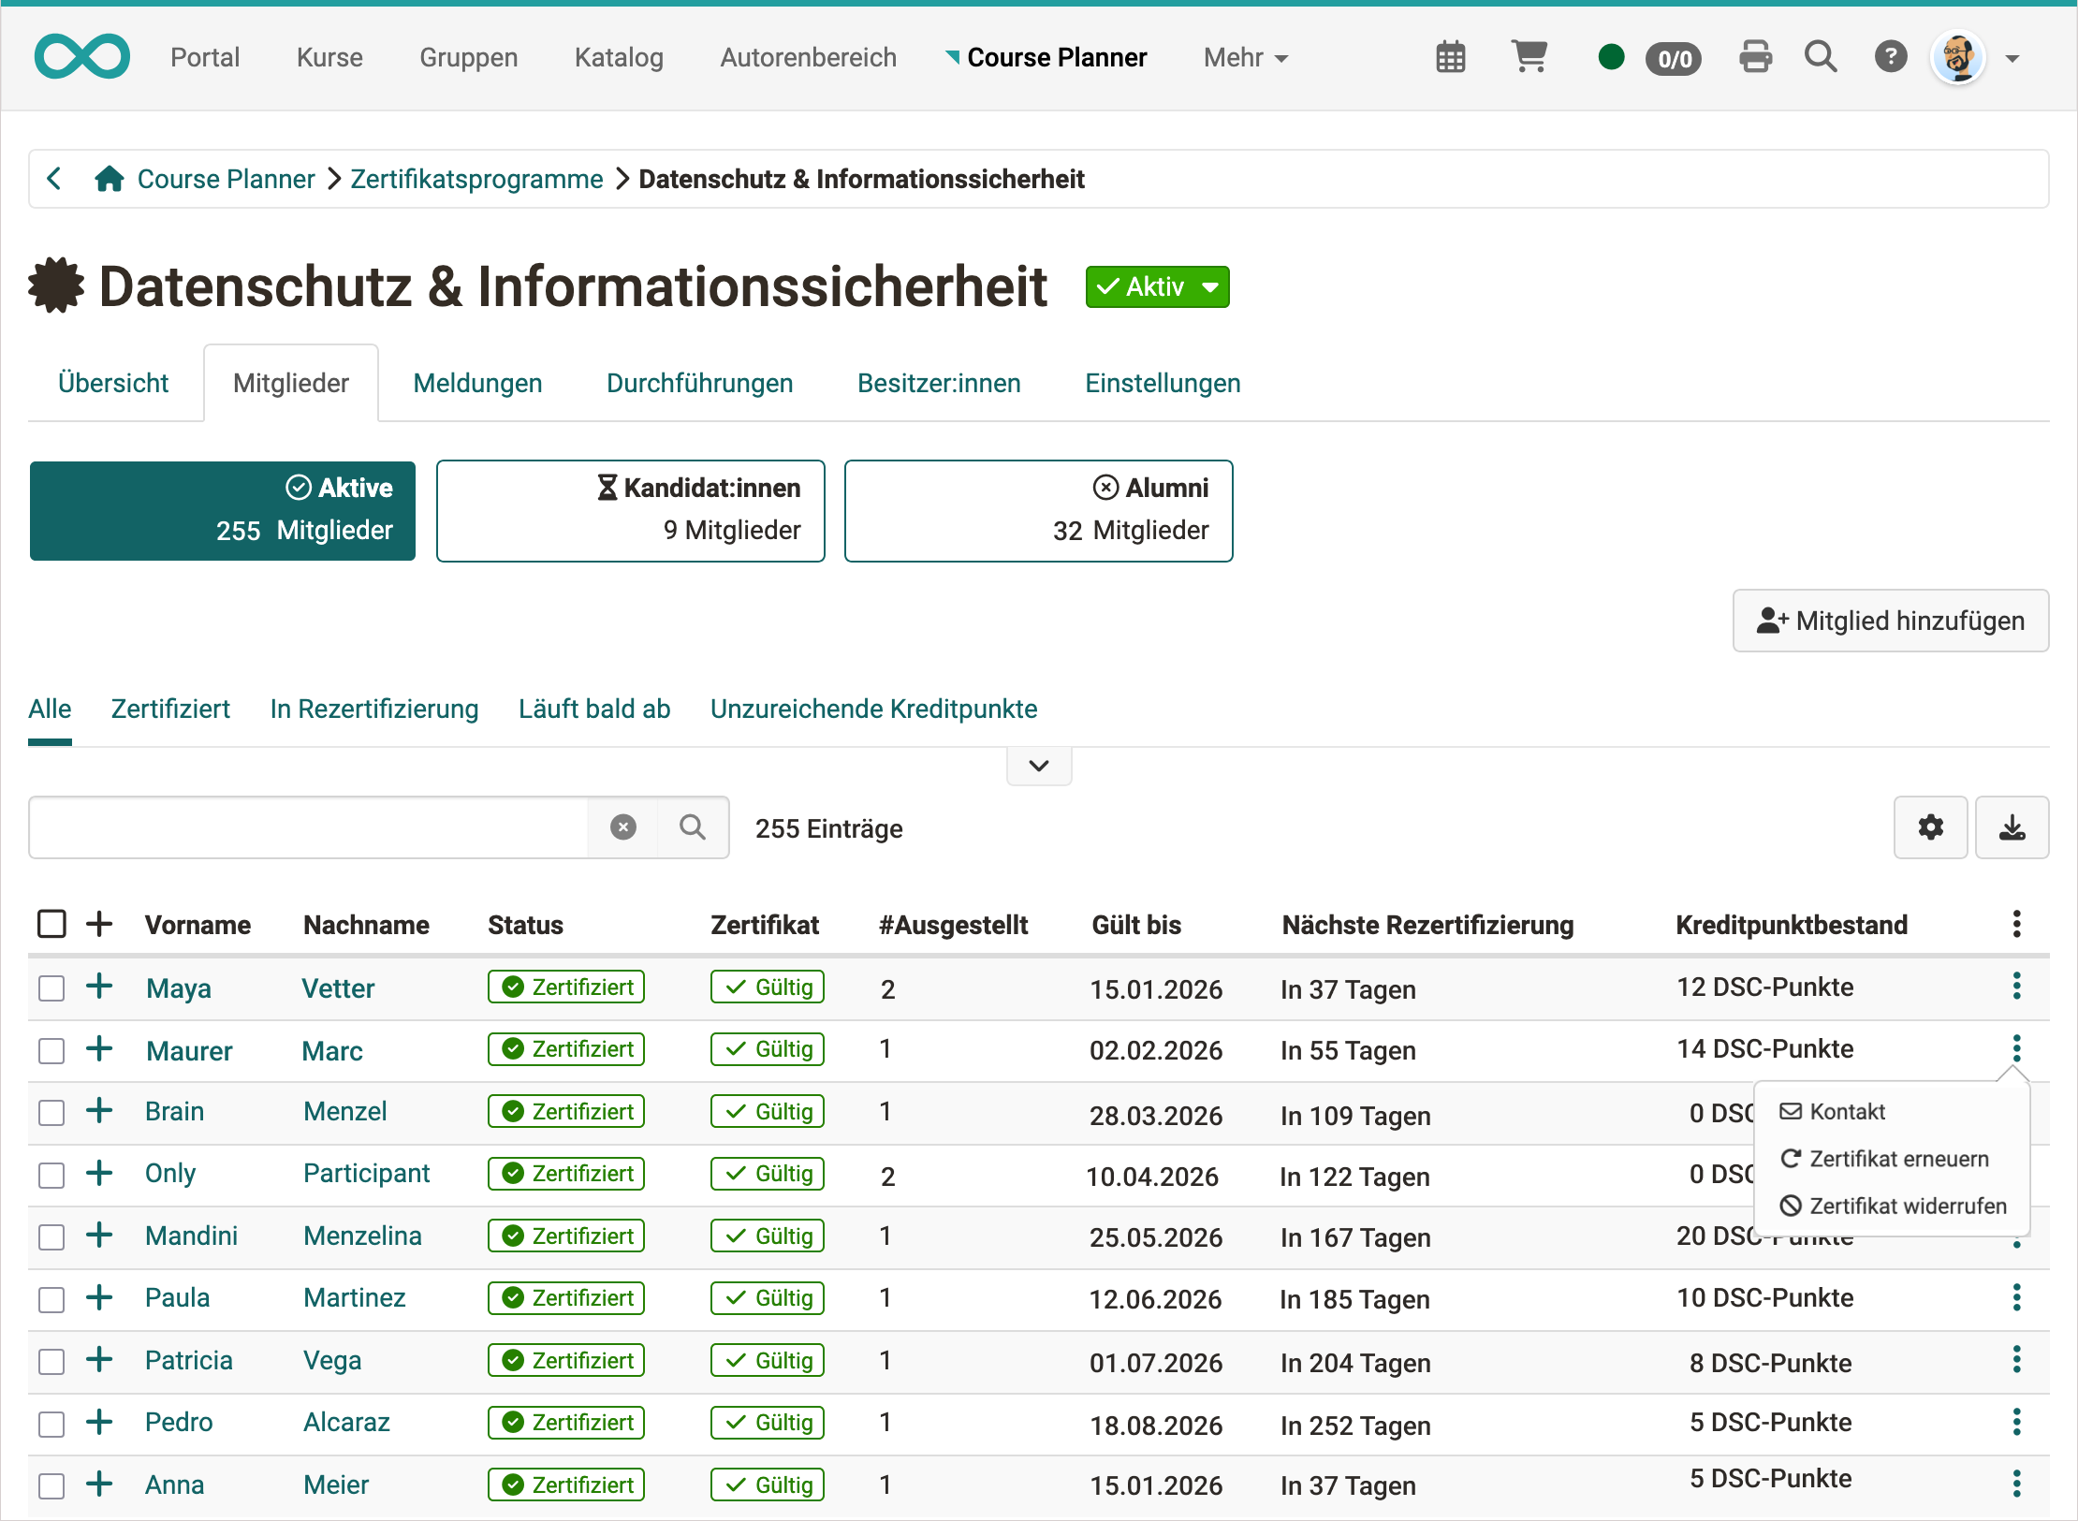
Task: Switch to the Einstellungen tab
Action: [1162, 383]
